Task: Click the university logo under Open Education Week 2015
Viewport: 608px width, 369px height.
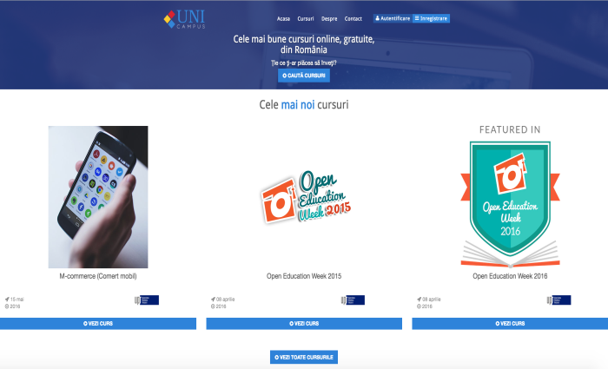Action: 353,300
